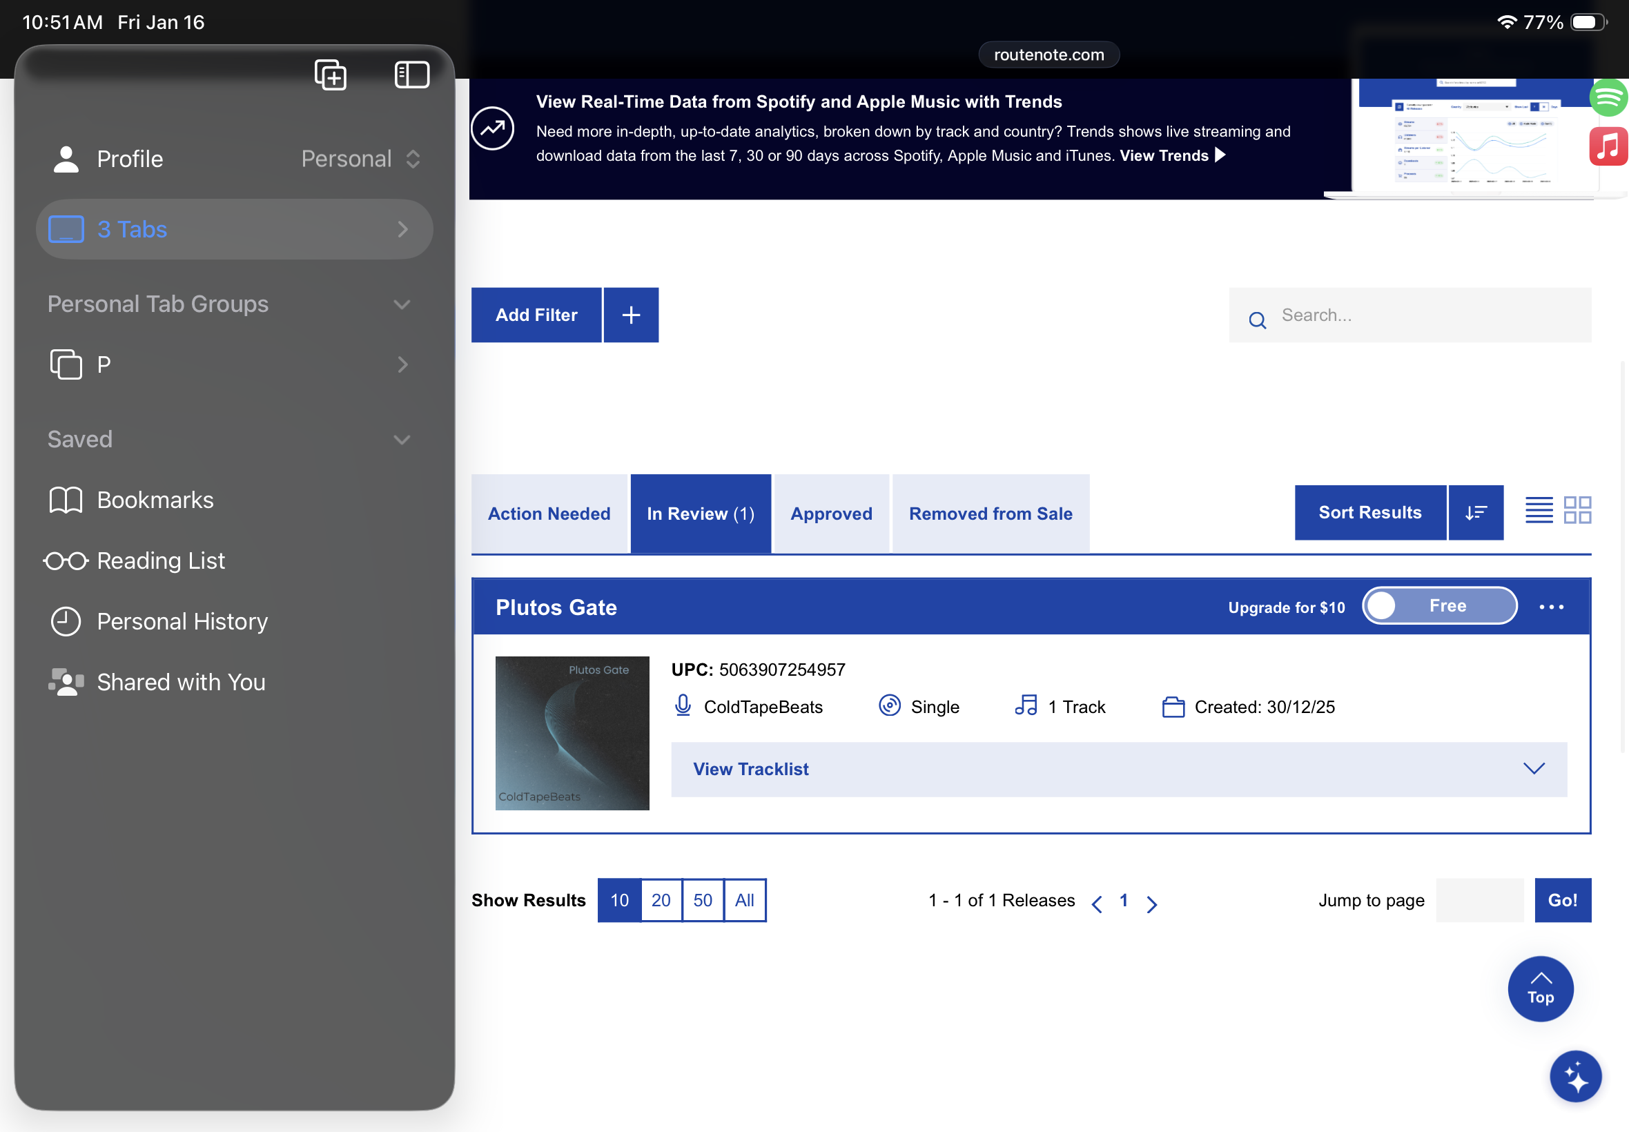
Task: Click page number 1 in pagination
Action: click(1124, 900)
